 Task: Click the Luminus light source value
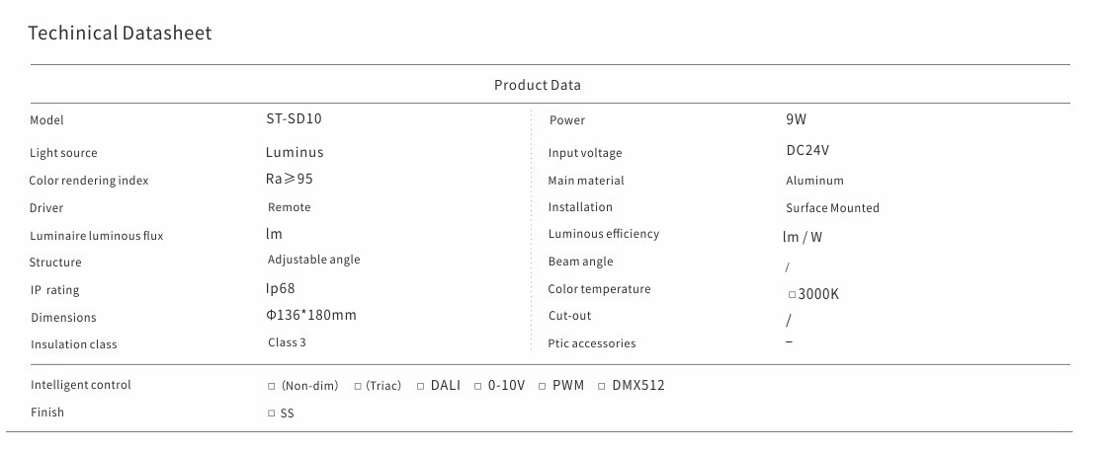click(295, 152)
